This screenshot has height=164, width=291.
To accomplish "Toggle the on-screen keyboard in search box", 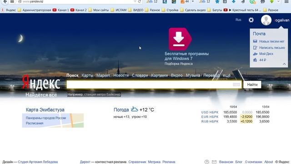I will pos(236,85).
